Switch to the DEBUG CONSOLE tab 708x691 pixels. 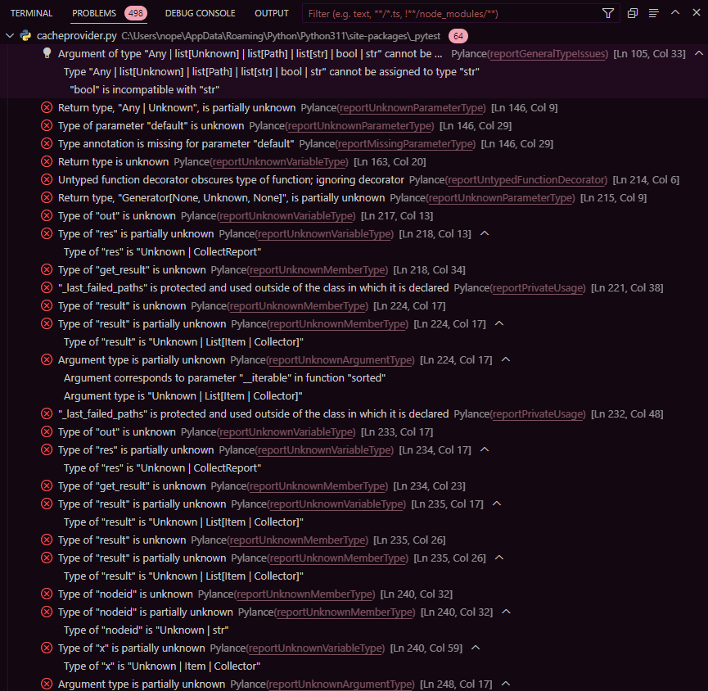coord(200,12)
